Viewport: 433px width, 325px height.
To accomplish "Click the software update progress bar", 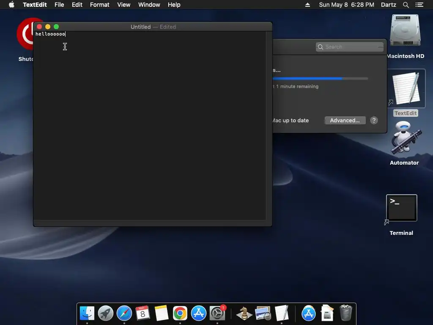I will point(321,78).
